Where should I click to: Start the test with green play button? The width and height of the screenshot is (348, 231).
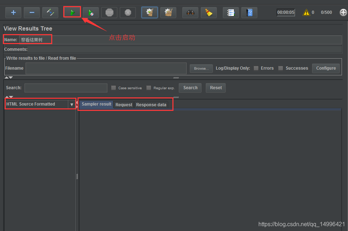(x=72, y=12)
